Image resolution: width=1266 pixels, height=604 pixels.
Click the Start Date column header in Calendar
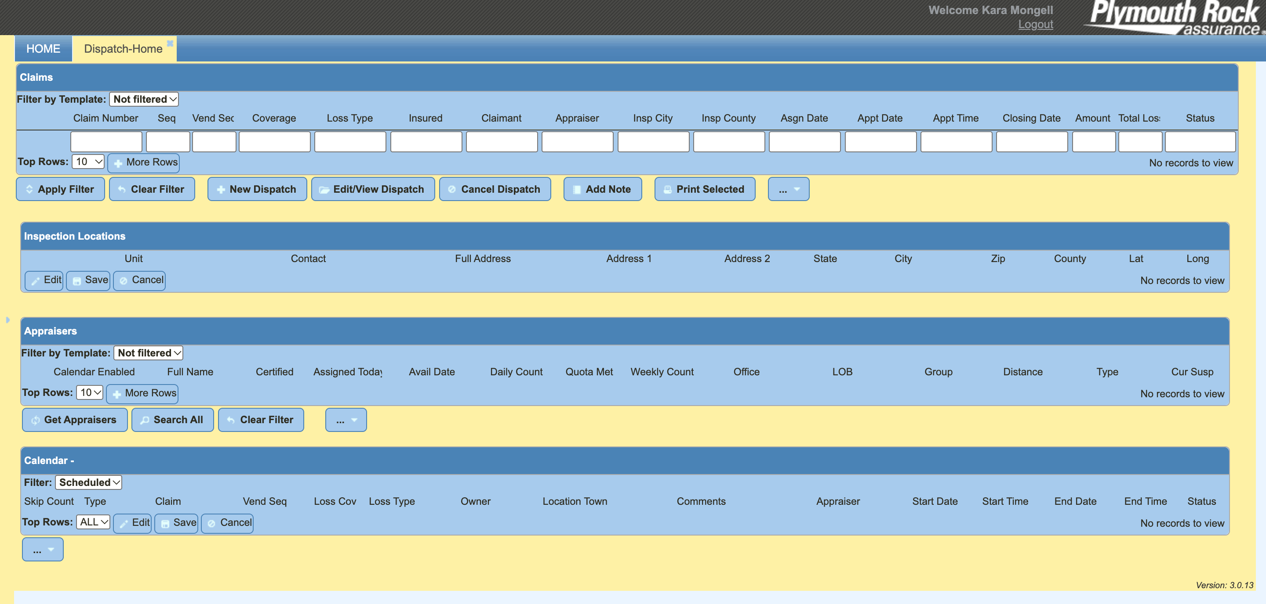tap(935, 501)
